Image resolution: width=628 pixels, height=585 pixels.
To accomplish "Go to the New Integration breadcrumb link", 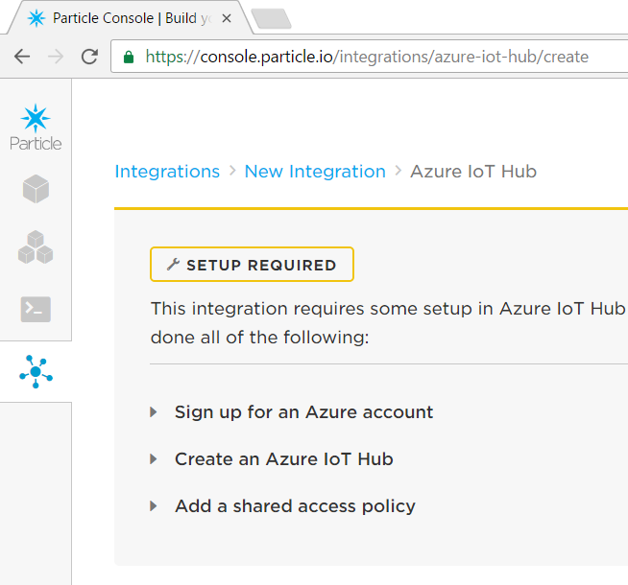I will click(x=315, y=172).
